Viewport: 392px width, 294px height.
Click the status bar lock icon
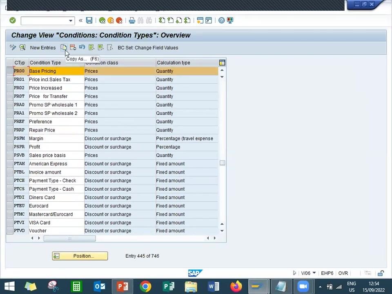[x=381, y=273]
